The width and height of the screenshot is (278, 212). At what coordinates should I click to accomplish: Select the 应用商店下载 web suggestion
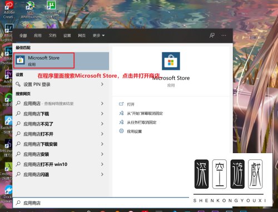(x=61, y=114)
